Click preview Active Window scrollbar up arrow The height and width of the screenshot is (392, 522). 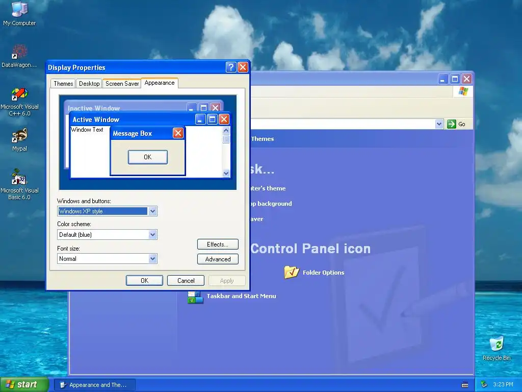click(x=226, y=130)
